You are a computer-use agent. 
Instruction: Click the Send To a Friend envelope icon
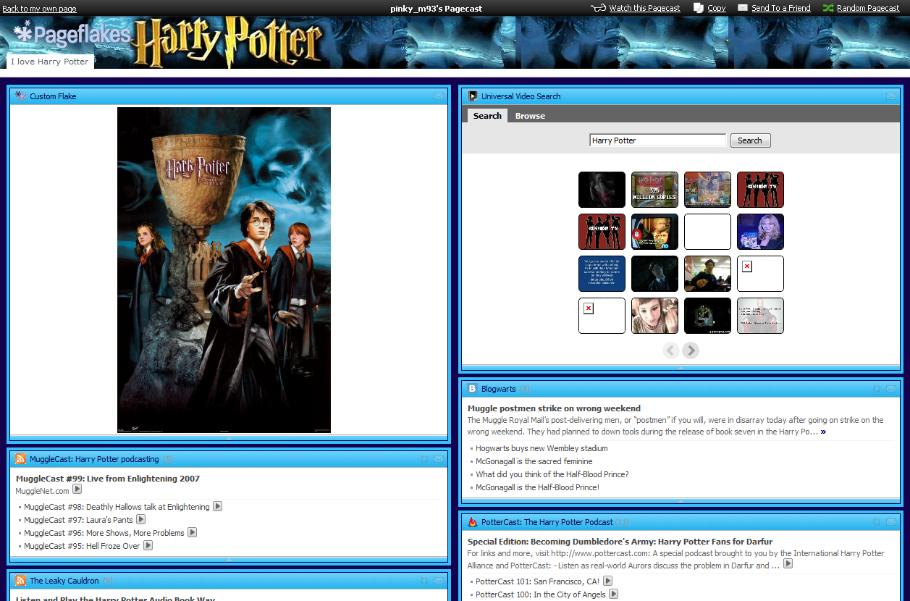(743, 8)
